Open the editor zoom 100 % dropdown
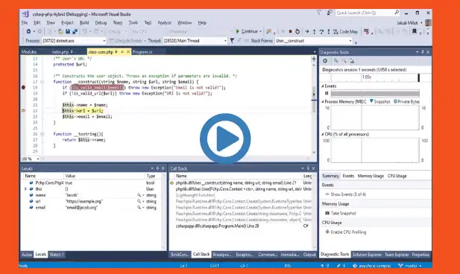 (38, 159)
